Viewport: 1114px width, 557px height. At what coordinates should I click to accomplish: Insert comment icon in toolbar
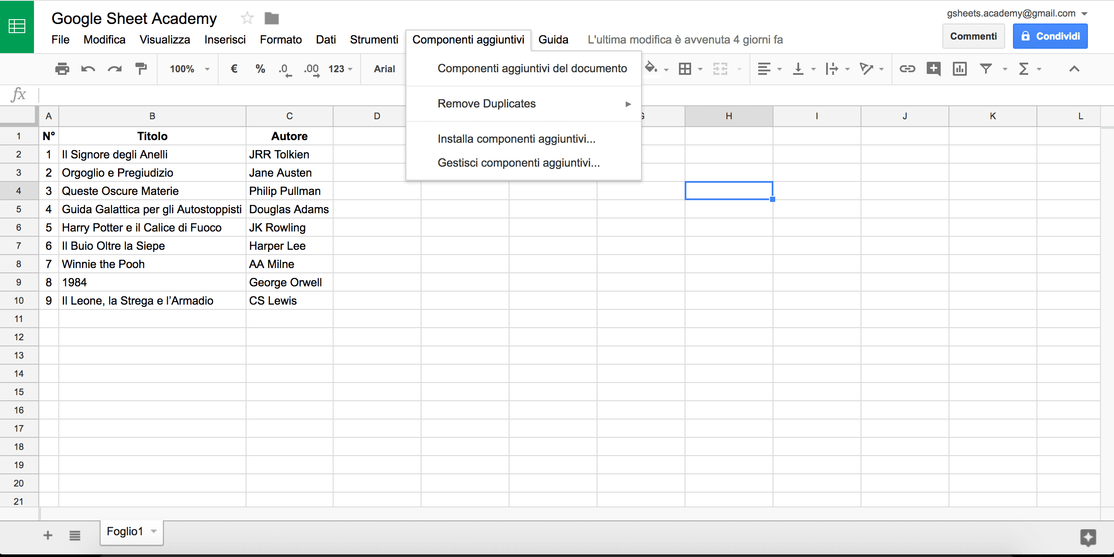[x=933, y=69]
